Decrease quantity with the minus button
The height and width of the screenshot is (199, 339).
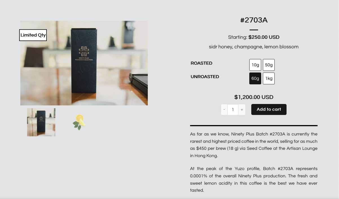pos(224,110)
